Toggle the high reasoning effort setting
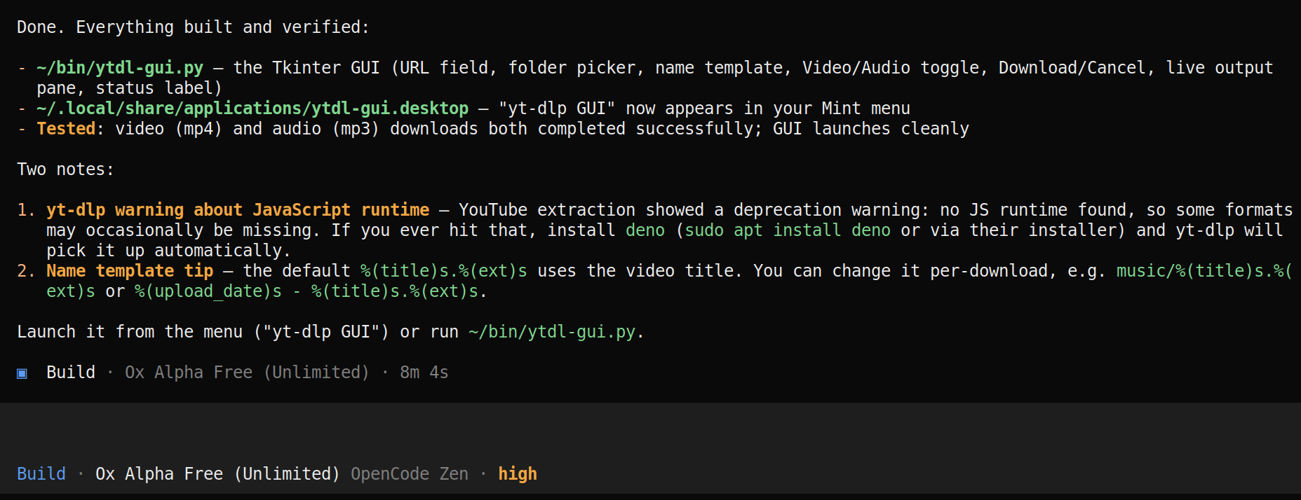Image resolution: width=1301 pixels, height=500 pixels. point(518,474)
